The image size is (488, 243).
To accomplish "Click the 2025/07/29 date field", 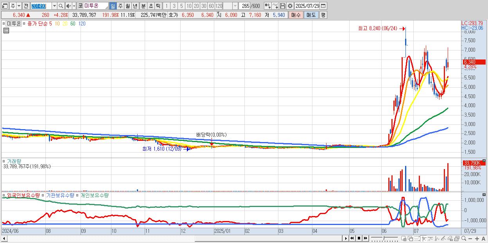I will [x=307, y=6].
